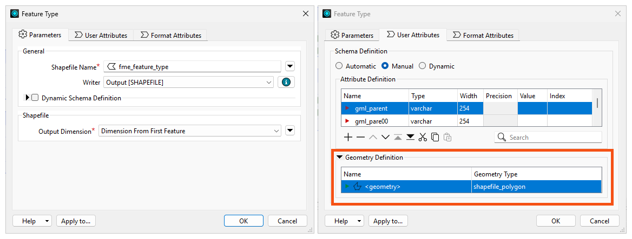This screenshot has height=239, width=632.
Task: Move attribute up with the up arrow
Action: click(373, 138)
